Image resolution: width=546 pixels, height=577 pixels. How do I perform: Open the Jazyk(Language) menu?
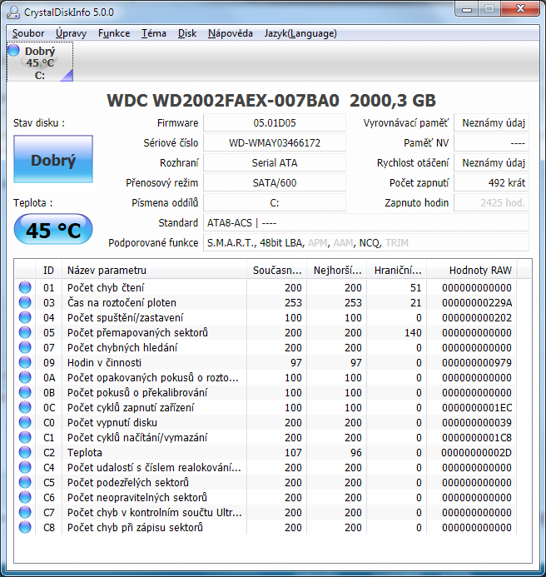(x=300, y=33)
